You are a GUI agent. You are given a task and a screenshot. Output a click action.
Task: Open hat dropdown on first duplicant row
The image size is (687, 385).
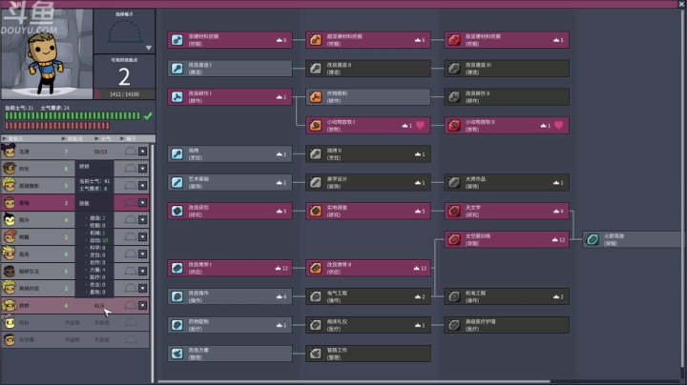(143, 151)
